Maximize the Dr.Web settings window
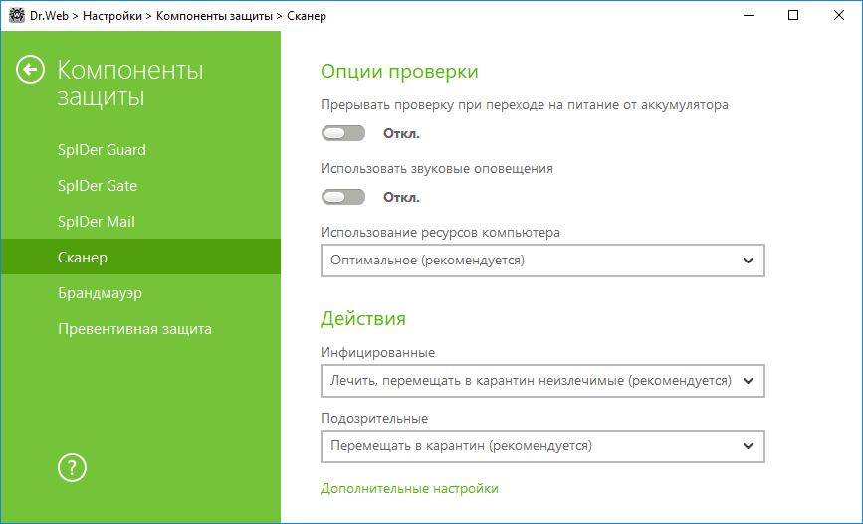Screen dimensions: 863x524 click(x=793, y=15)
